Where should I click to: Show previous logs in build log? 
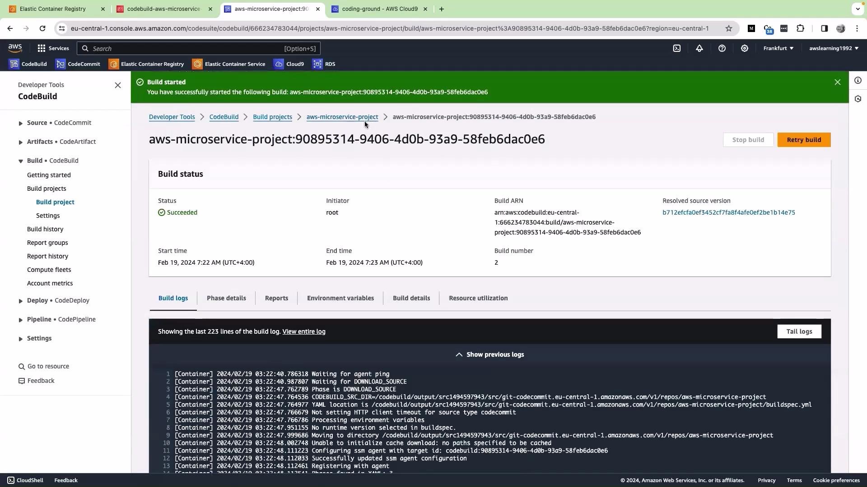coord(490,354)
